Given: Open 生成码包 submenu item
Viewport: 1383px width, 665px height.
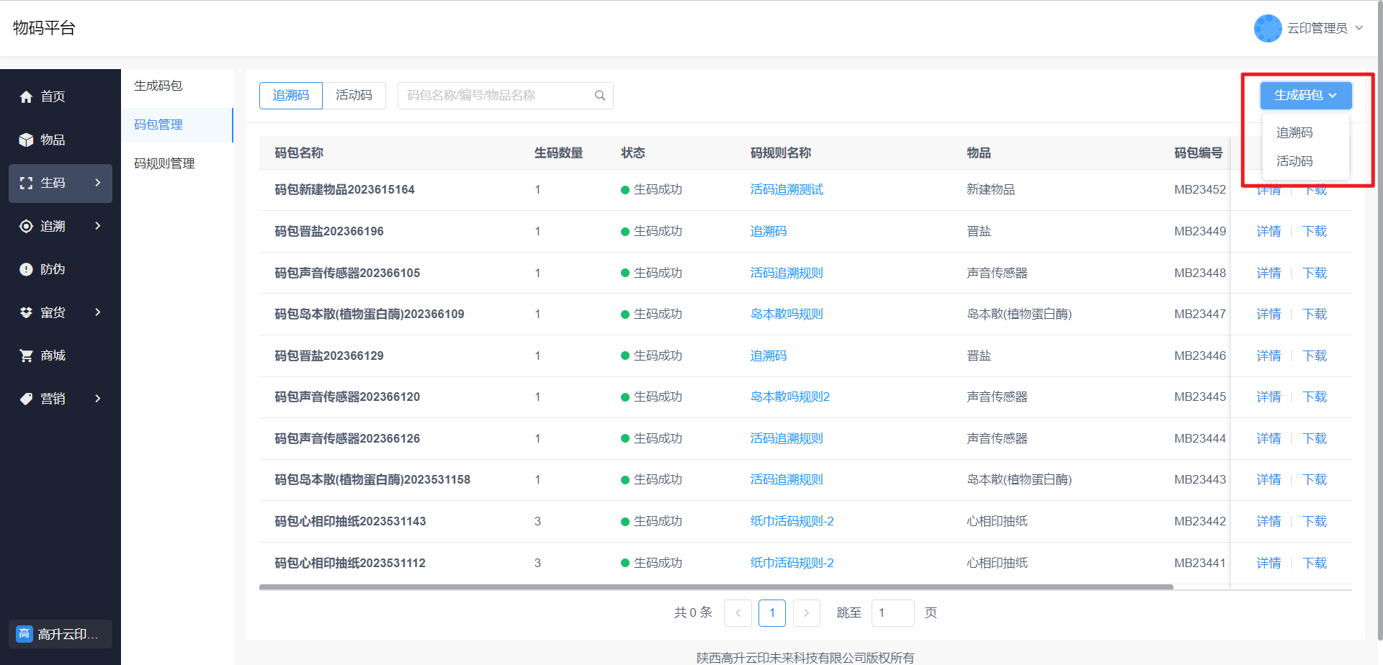Looking at the screenshot, I should coord(177,86).
